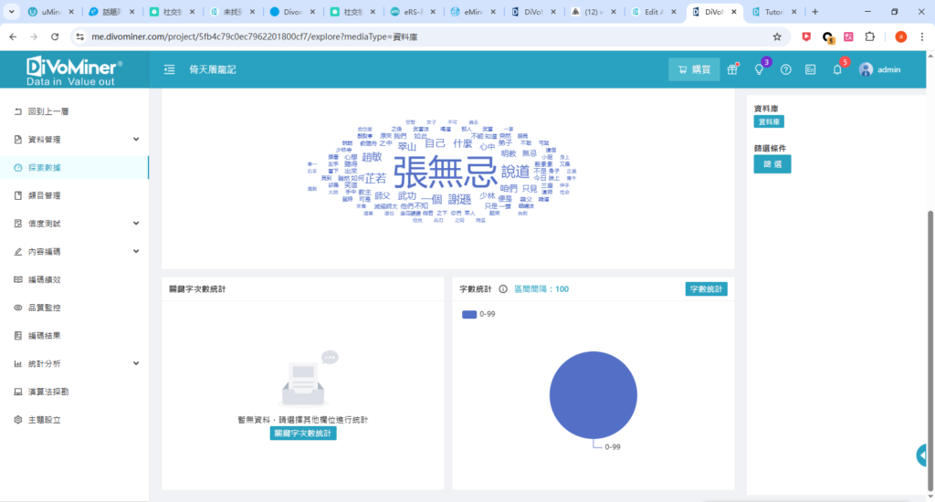Open the help question mark icon

click(x=785, y=69)
